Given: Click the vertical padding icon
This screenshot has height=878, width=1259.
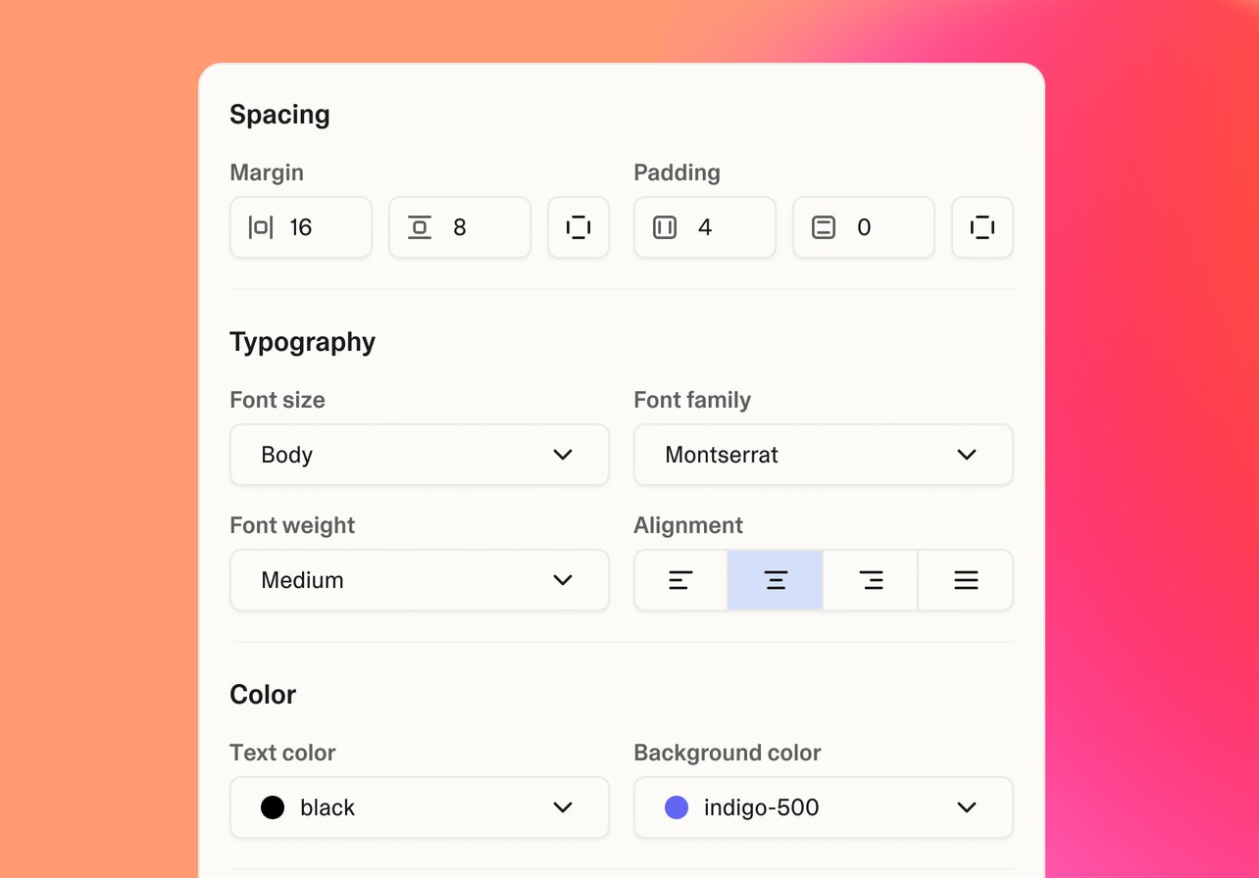Looking at the screenshot, I should pyautogui.click(x=824, y=227).
